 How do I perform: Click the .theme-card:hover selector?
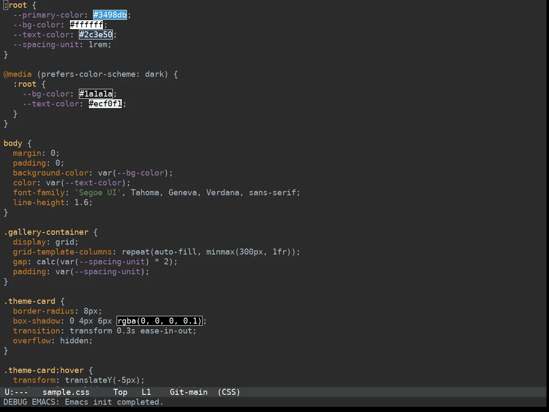coord(44,370)
